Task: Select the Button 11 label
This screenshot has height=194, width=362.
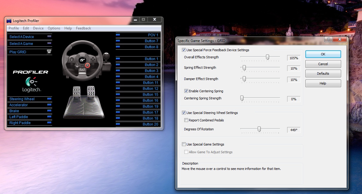Action: coord(151,83)
